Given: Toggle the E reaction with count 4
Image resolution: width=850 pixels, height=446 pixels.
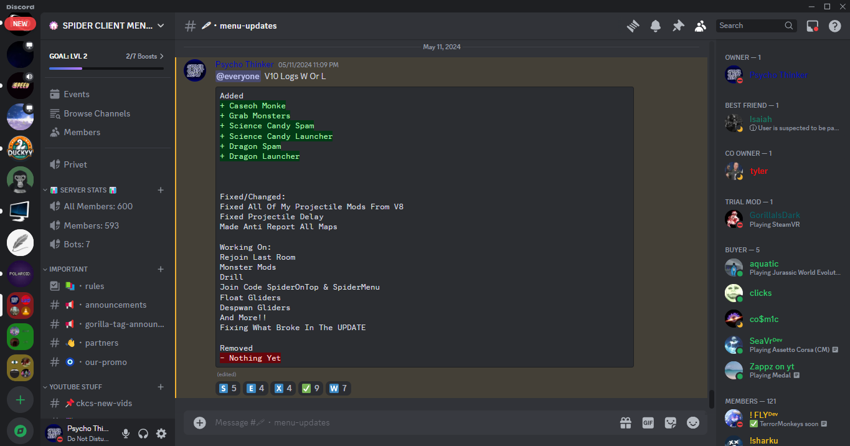Looking at the screenshot, I should click(256, 388).
